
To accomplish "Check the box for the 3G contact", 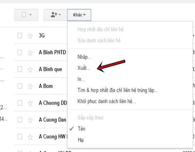I will pyautogui.click(x=20, y=35).
